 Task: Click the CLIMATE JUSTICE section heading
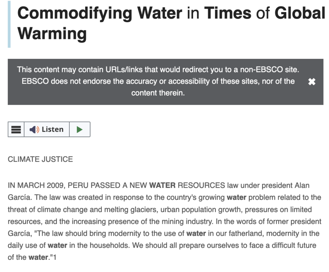(40, 159)
